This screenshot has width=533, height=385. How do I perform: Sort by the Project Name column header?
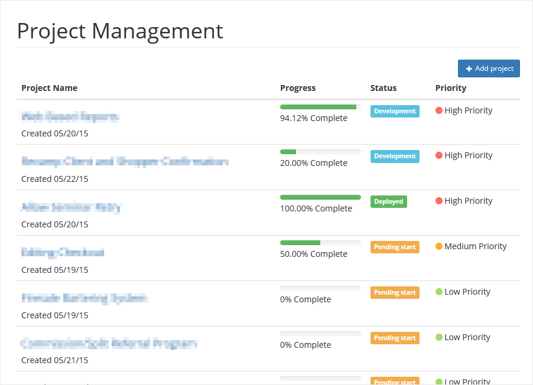tap(49, 87)
